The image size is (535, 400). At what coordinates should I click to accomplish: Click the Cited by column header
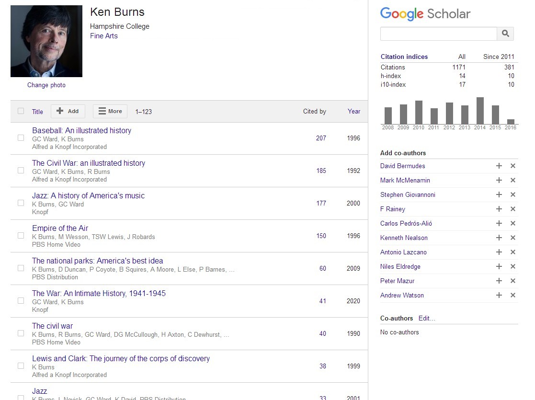point(315,111)
